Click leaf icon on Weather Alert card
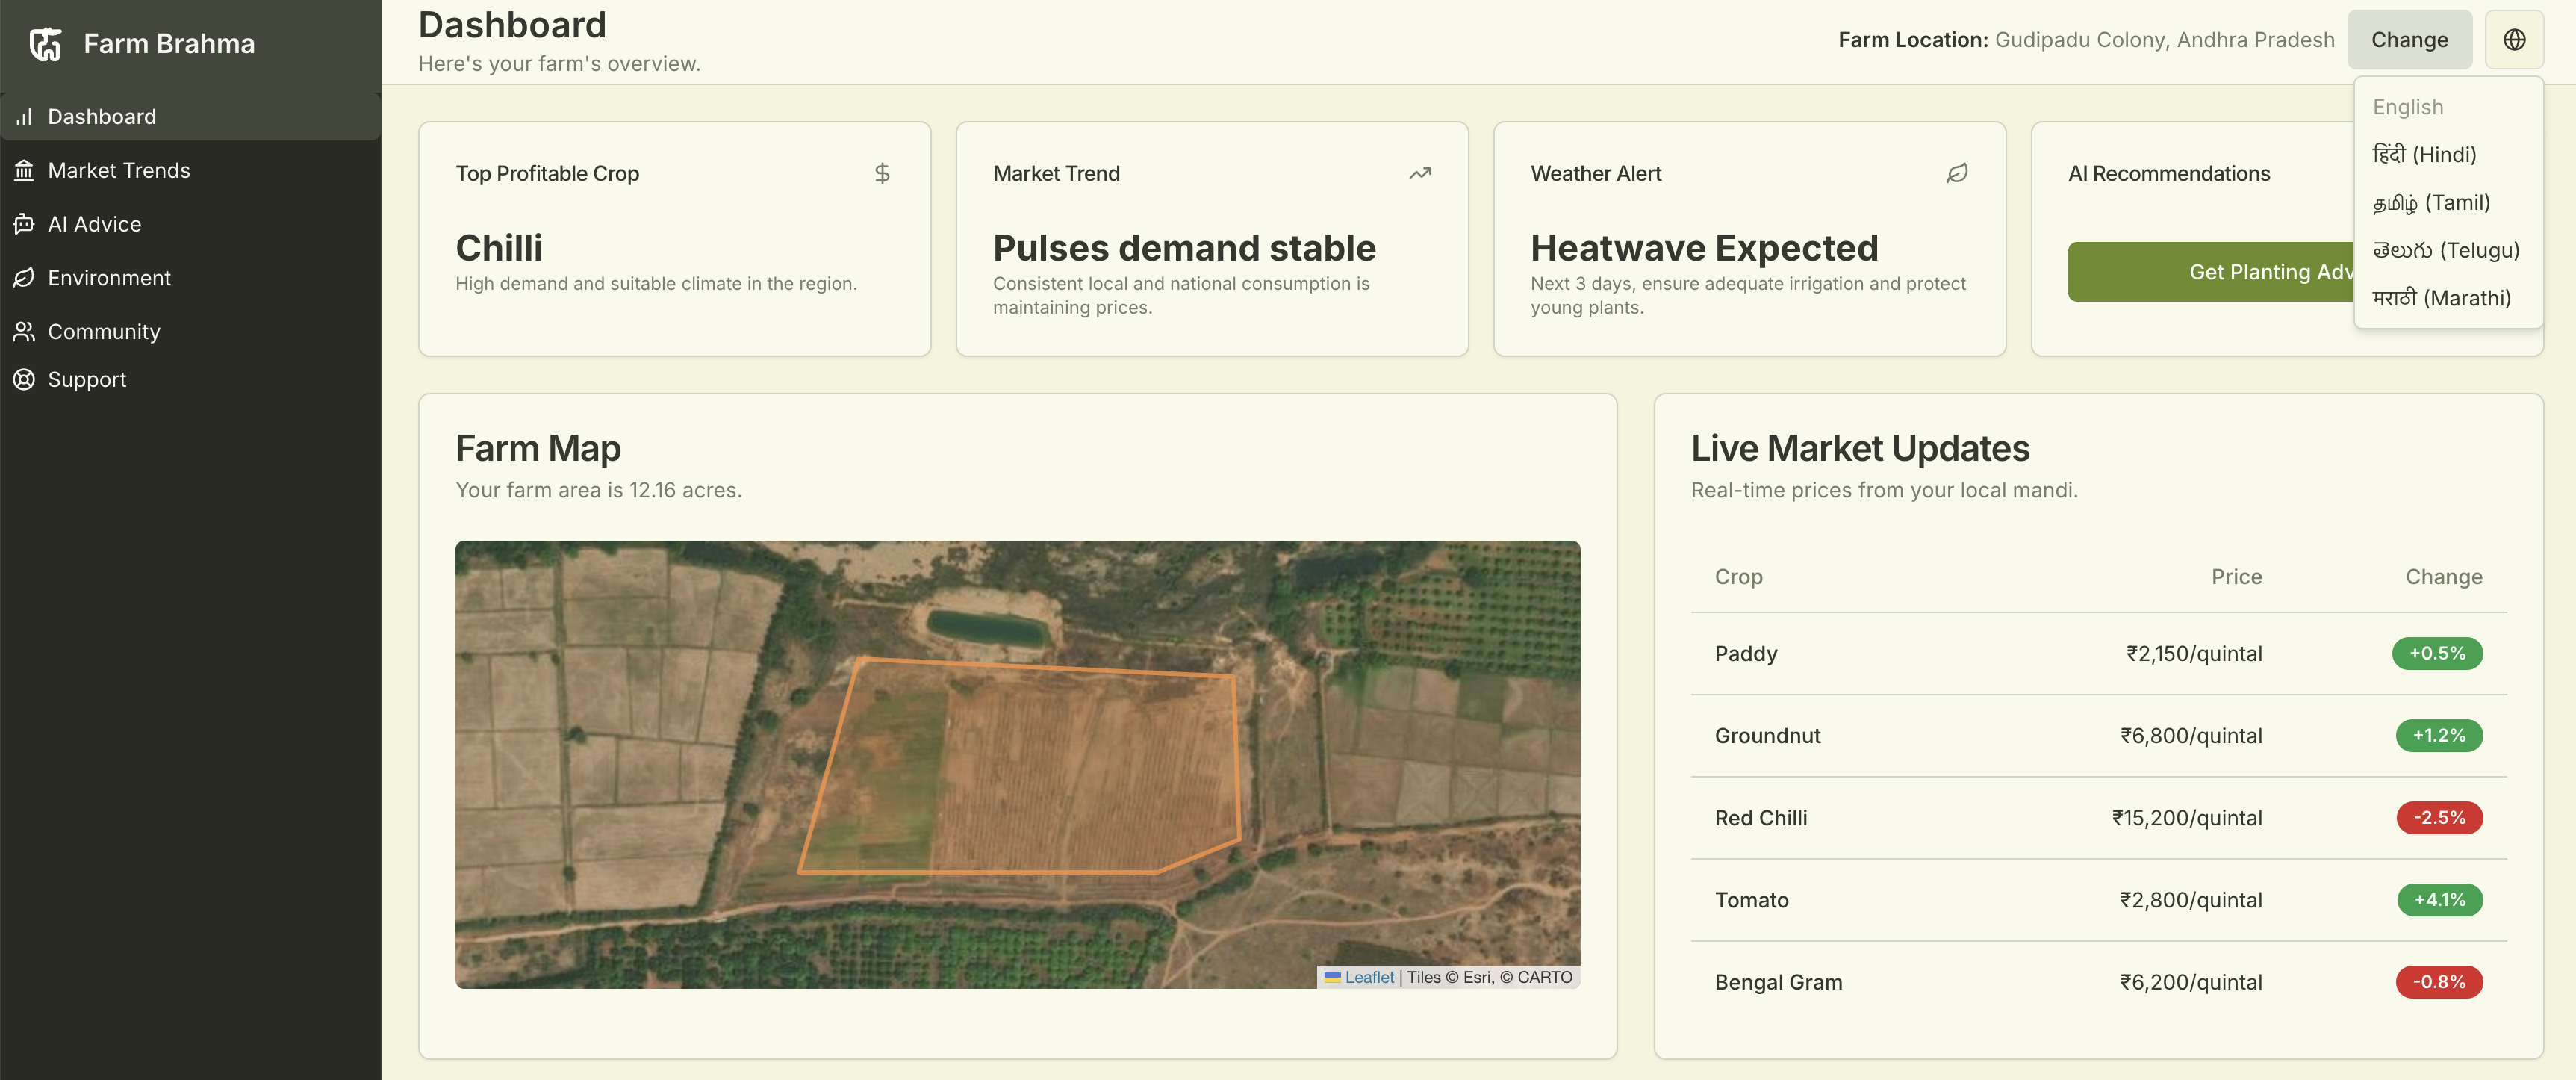The width and height of the screenshot is (2576, 1080). tap(1957, 173)
